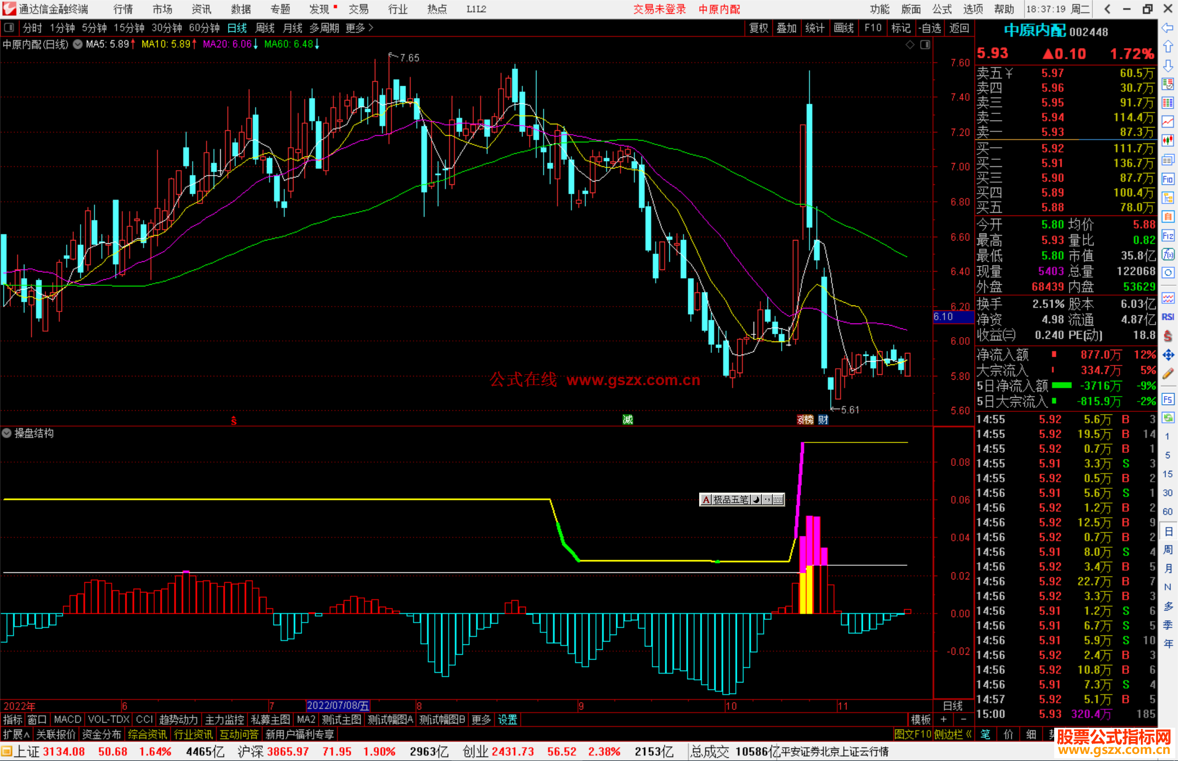
Task: Click the four-way move arrows icon
Action: (x=1168, y=355)
